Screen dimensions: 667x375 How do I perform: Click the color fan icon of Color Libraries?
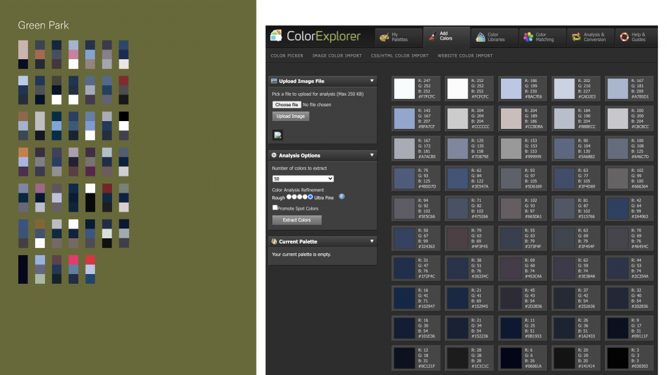pyautogui.click(x=480, y=37)
